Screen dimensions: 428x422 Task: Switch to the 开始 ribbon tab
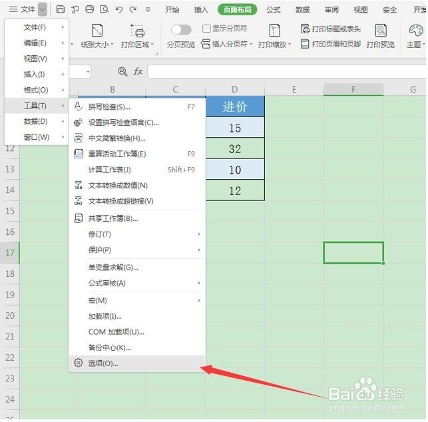click(x=172, y=10)
